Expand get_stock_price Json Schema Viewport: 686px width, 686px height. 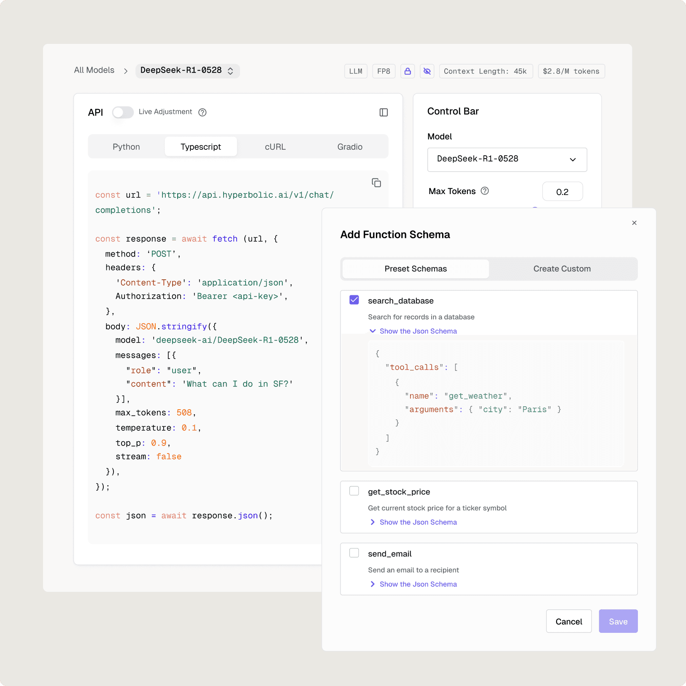pyautogui.click(x=413, y=522)
